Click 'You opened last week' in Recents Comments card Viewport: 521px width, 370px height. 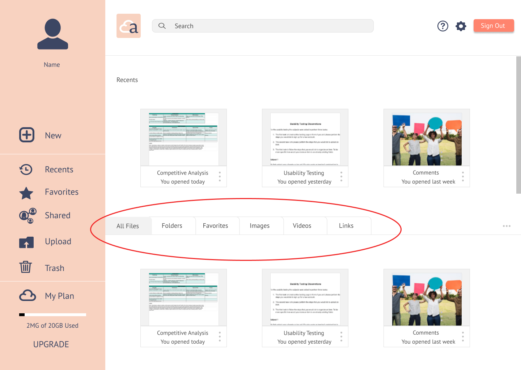click(x=428, y=182)
